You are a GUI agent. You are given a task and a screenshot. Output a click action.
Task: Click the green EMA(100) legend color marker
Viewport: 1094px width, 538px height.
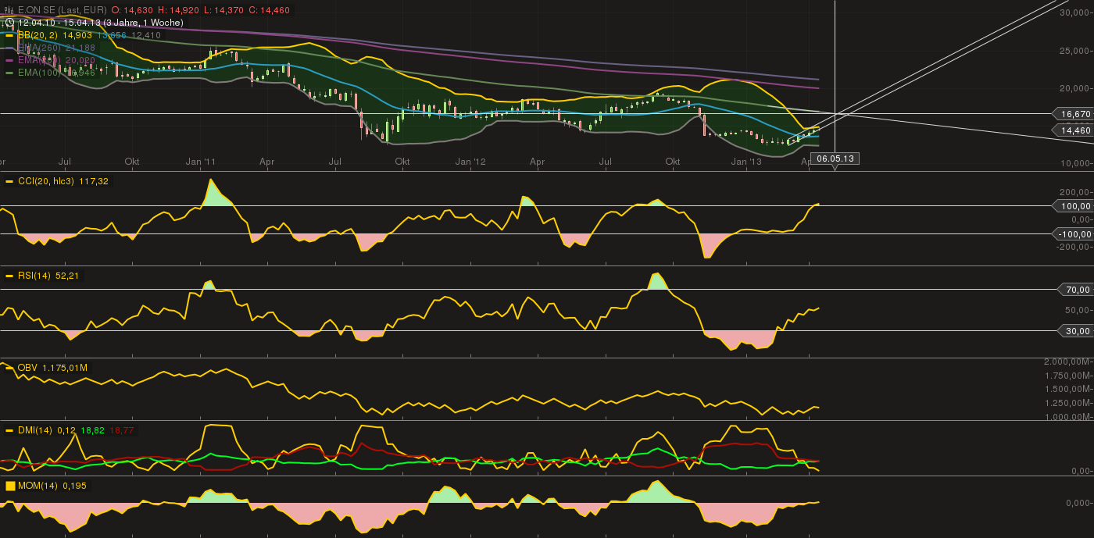(x=9, y=73)
